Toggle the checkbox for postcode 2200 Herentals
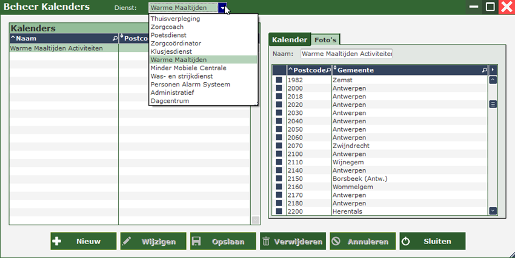The height and width of the screenshot is (258, 515). point(279,211)
